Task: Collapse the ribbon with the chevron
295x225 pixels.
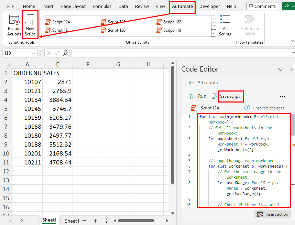Action: [292, 41]
